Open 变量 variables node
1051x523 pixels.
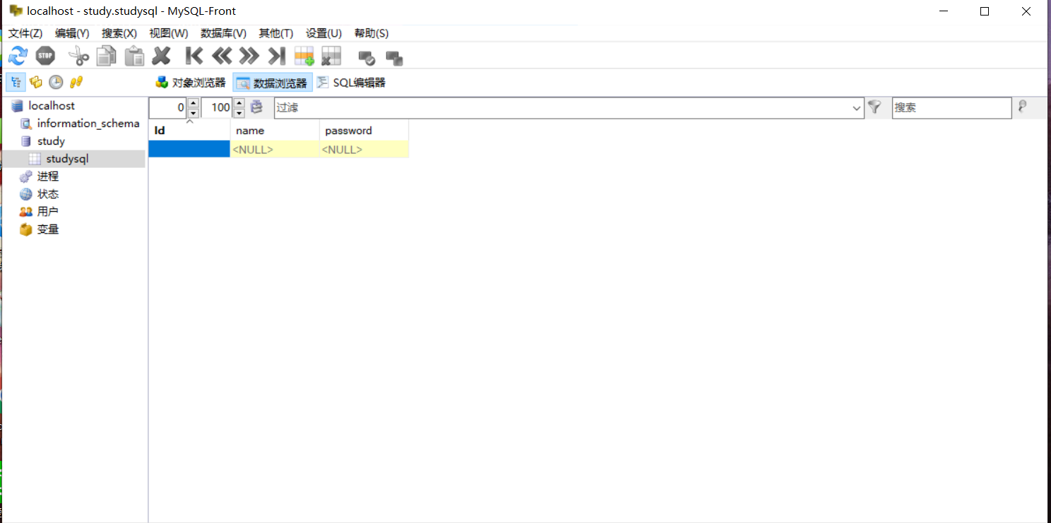pos(48,229)
